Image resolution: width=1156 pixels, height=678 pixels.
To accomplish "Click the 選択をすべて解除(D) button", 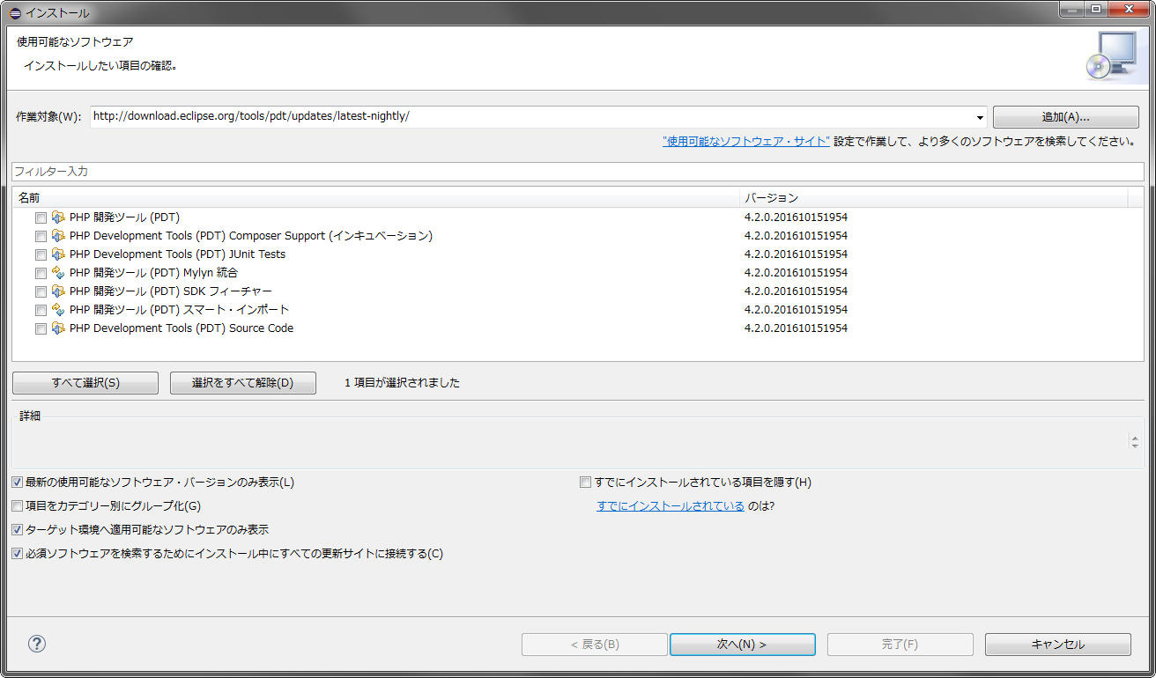I will [243, 383].
